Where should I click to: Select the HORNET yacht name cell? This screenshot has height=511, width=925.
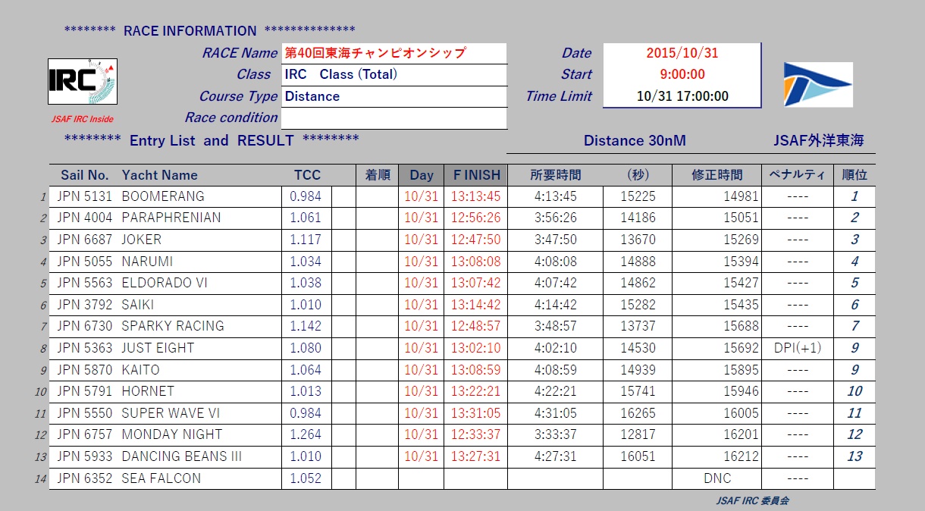(x=148, y=391)
